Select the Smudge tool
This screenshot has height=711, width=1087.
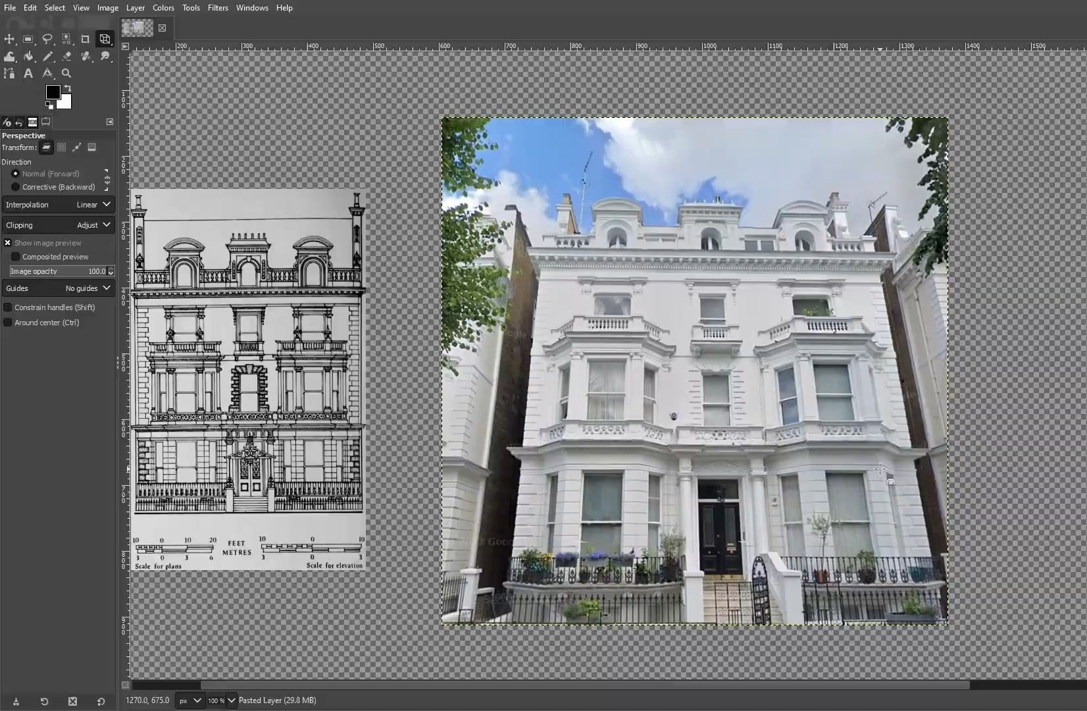105,57
